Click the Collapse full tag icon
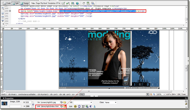 (3, 14)
